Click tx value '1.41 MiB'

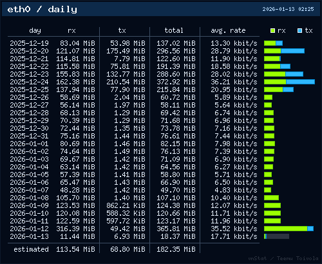(x=129, y=174)
